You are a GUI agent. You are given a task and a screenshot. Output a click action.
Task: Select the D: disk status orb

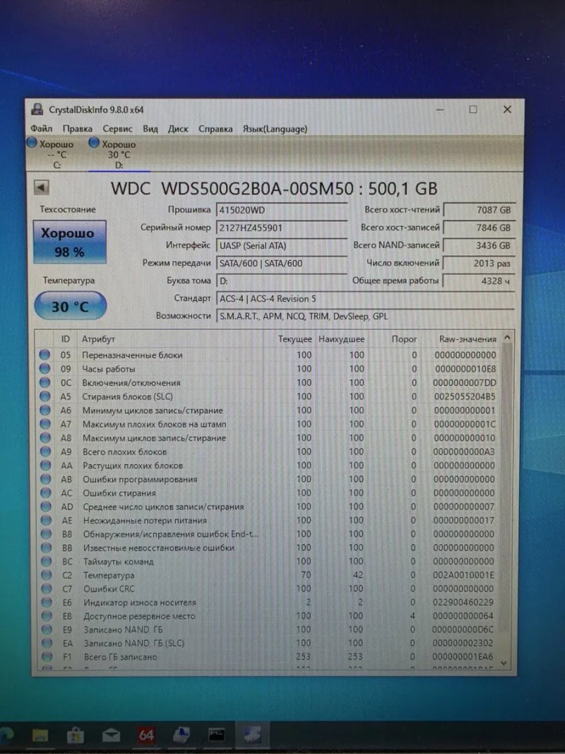click(x=94, y=143)
